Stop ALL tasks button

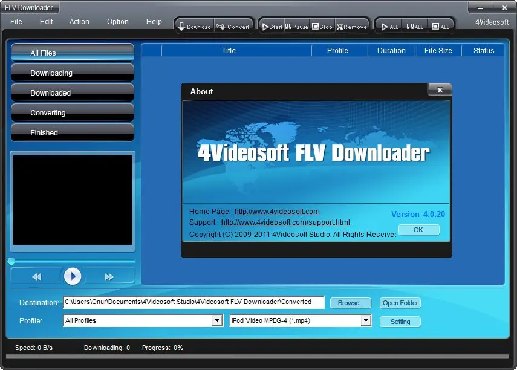click(440, 27)
